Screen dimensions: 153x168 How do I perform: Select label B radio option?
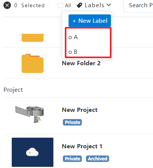(x=73, y=52)
